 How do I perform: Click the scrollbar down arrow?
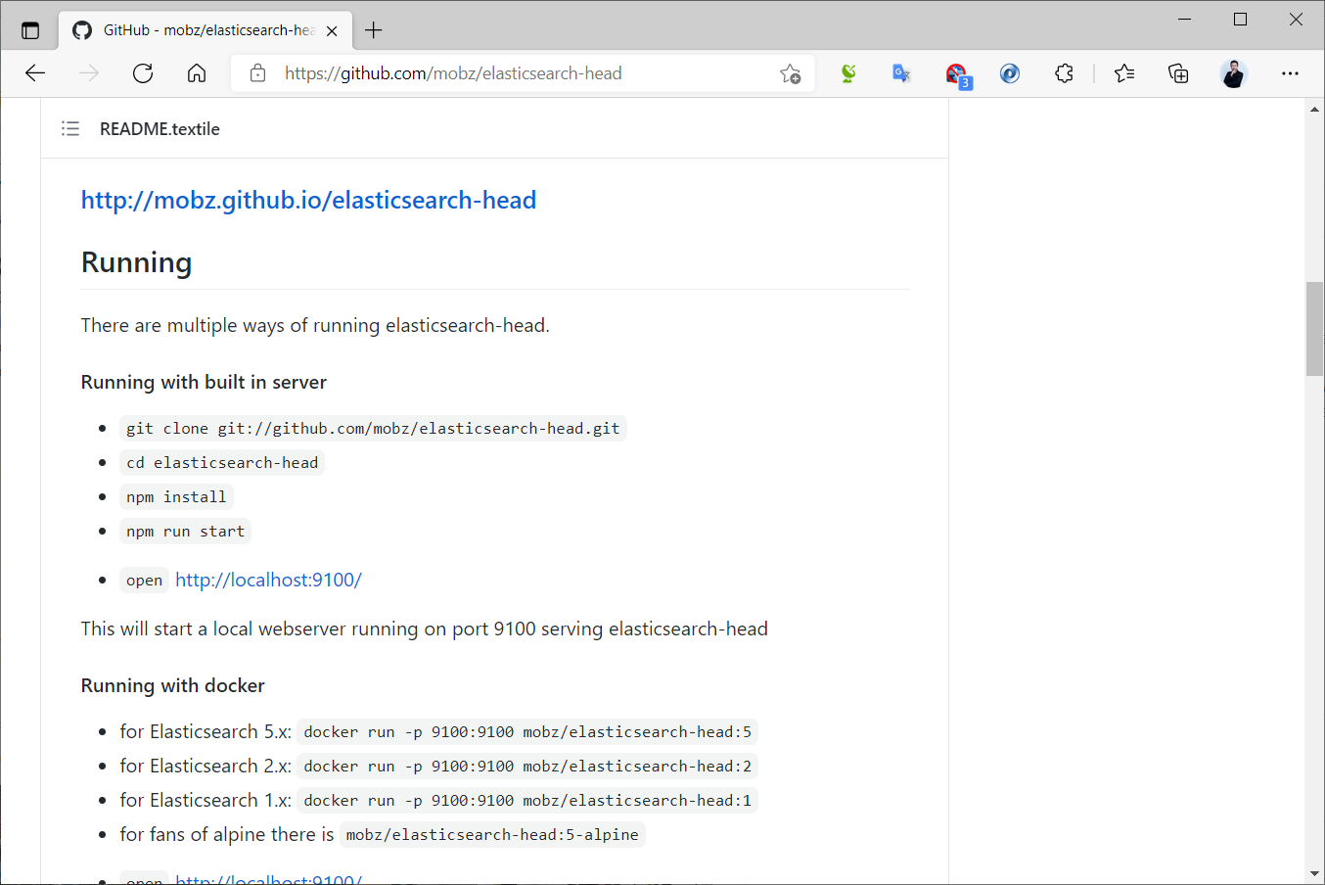[x=1314, y=873]
